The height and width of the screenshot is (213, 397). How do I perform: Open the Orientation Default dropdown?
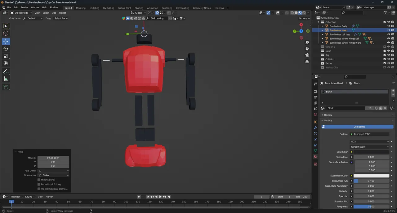coord(33,18)
